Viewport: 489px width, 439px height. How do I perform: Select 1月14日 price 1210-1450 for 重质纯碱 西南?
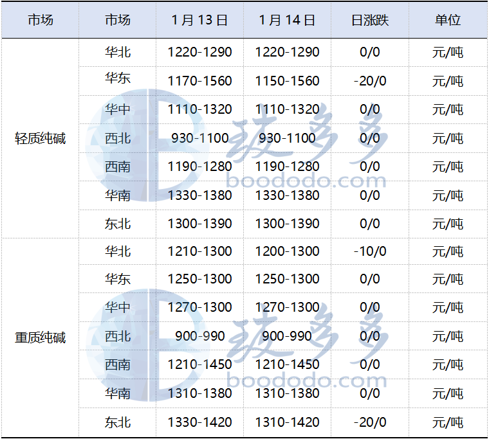(287, 364)
